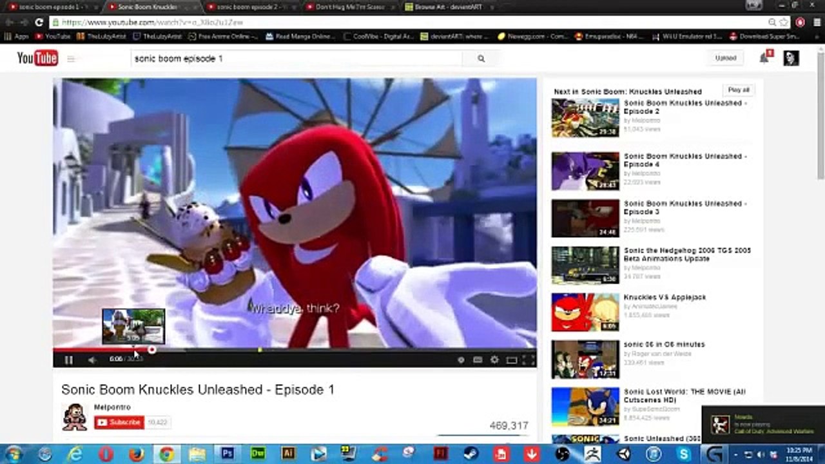Image resolution: width=825 pixels, height=464 pixels.
Task: Launch Internet Explorer from the taskbar
Action: [x=75, y=454]
